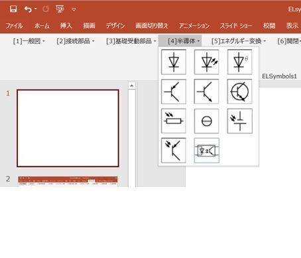Click the Undo arrow icon
This screenshot has width=301, height=258.
click(x=29, y=9)
